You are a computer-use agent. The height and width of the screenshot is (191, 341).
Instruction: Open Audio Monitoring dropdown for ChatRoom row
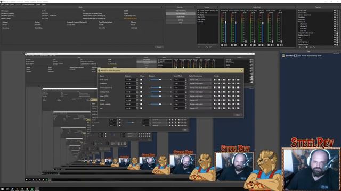click(x=200, y=84)
